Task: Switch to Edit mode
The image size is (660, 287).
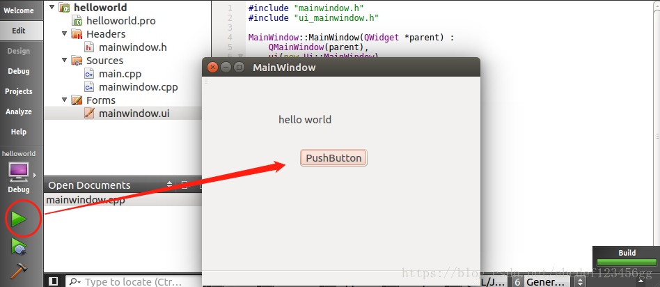Action: pos(19,31)
